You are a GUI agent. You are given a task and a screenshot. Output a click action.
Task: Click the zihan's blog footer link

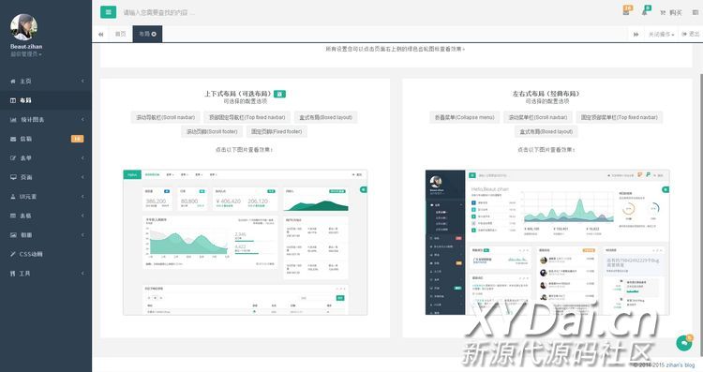[681, 365]
